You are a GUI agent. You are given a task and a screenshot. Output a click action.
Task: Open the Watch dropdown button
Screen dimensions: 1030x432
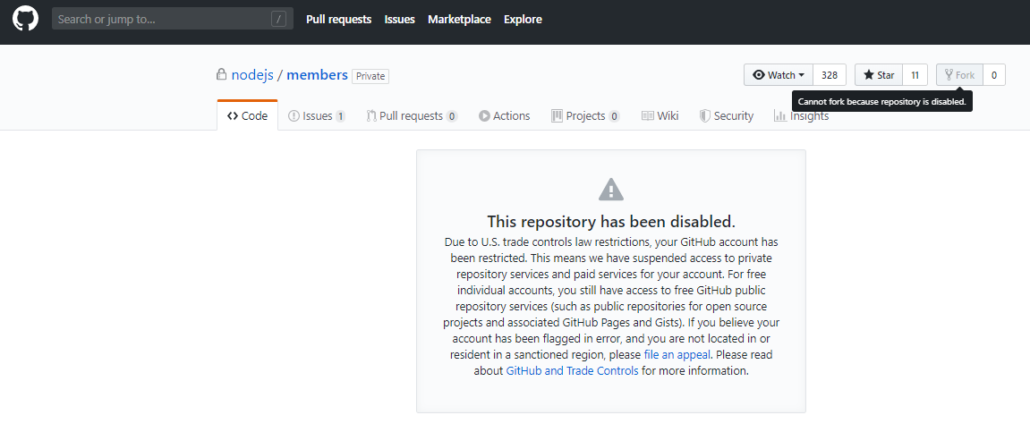[x=779, y=75]
